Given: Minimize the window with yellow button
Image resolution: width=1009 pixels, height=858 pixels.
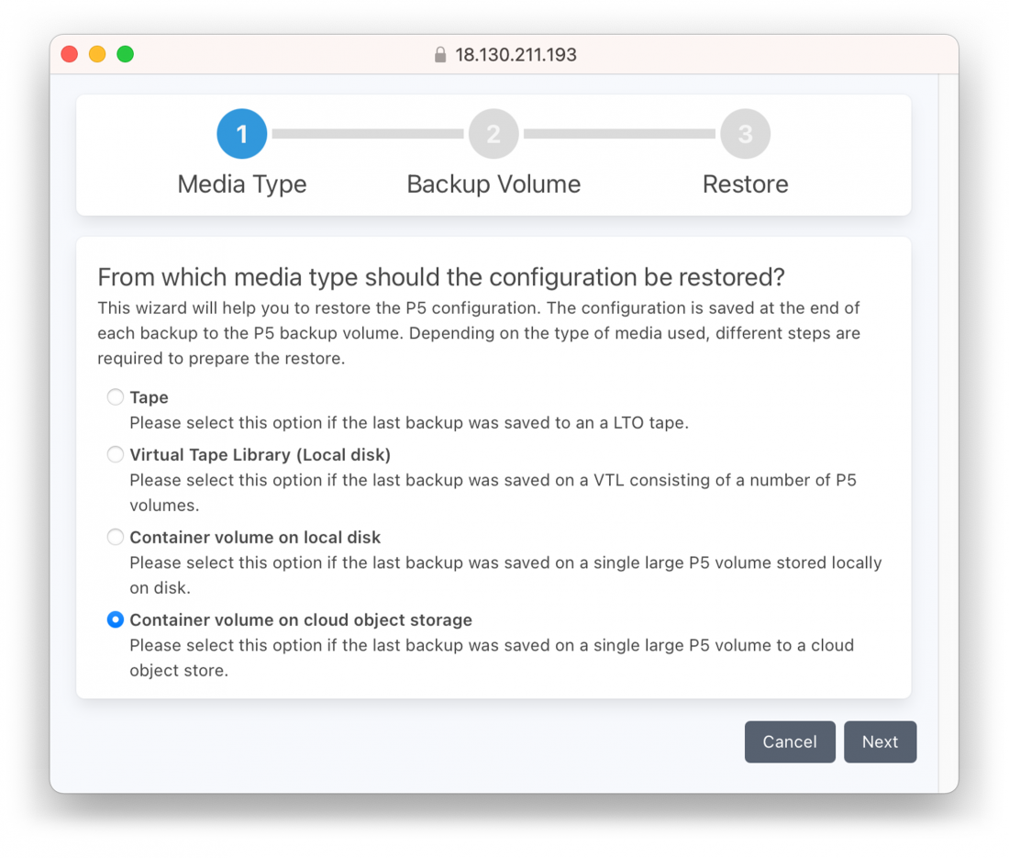Looking at the screenshot, I should click(x=97, y=54).
